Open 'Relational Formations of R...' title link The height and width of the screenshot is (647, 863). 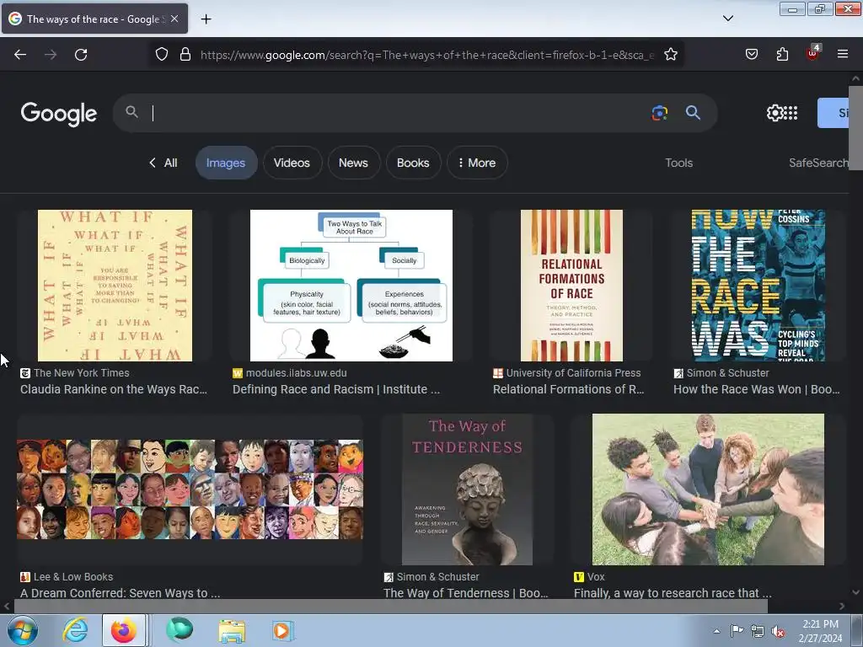click(x=569, y=389)
